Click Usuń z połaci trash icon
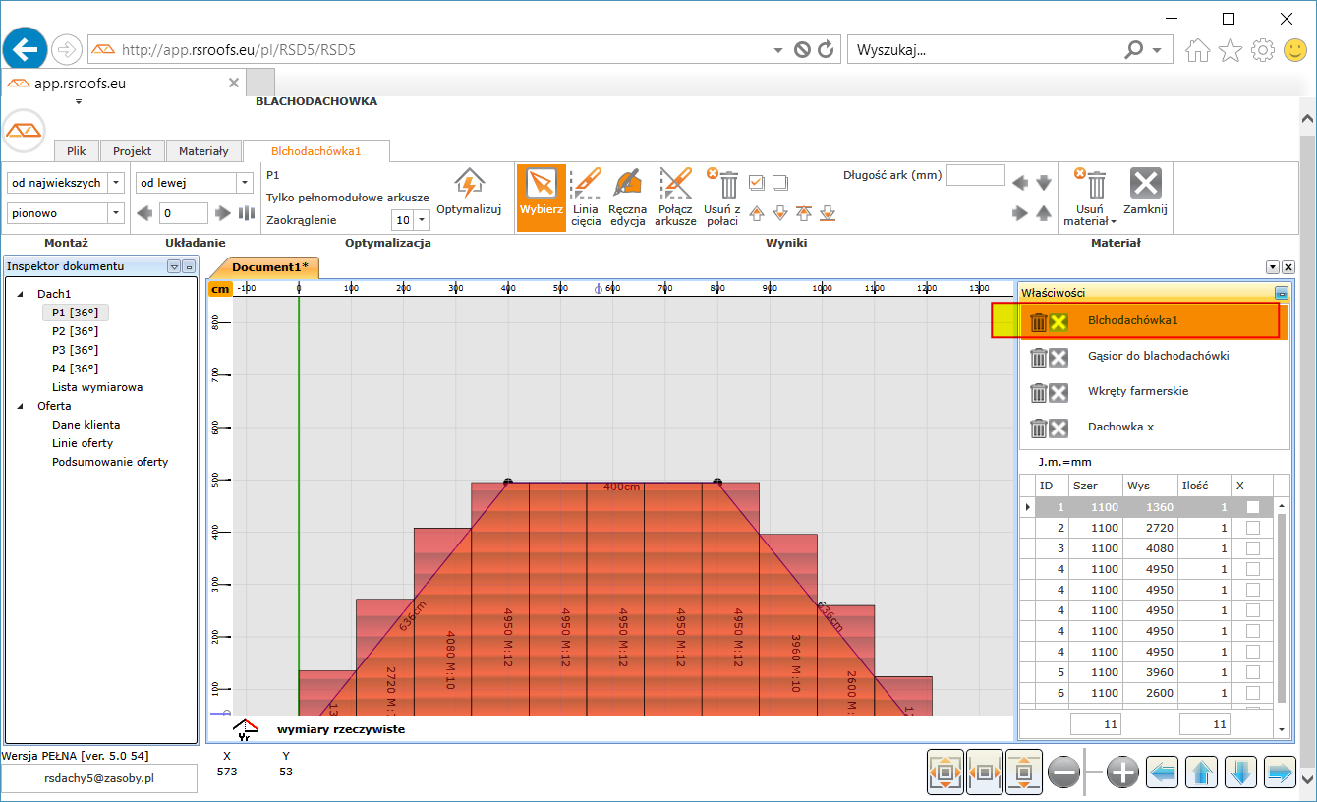1317x802 pixels. [x=727, y=184]
